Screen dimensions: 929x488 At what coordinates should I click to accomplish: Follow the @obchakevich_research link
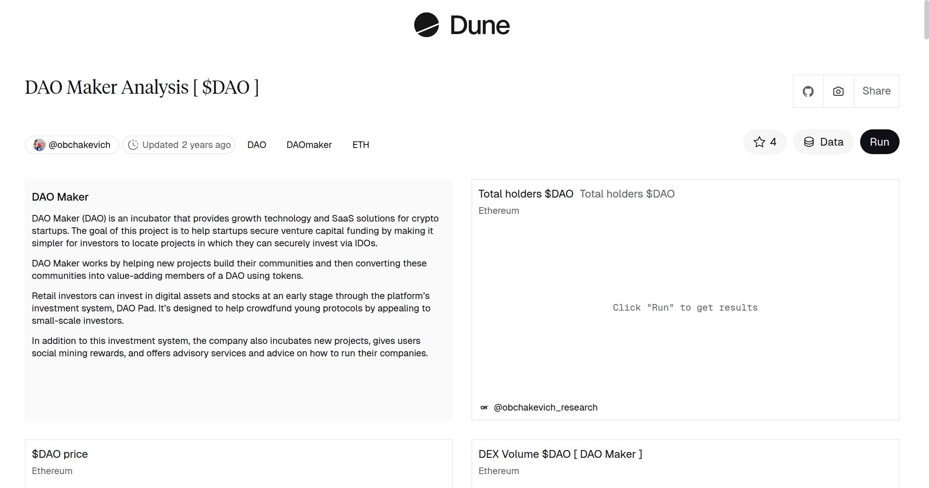pos(545,407)
